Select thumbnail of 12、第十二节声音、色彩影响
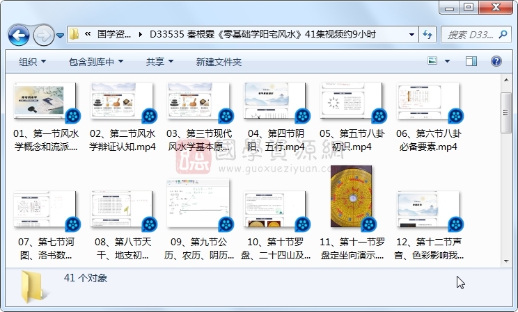This screenshot has height=312, width=518. (x=427, y=209)
